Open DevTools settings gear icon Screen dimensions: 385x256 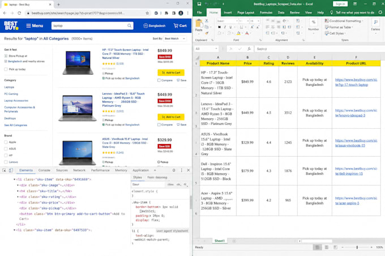(x=174, y=170)
